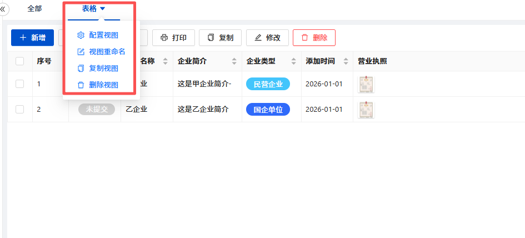Open the business license thumbnail in row 2
The height and width of the screenshot is (238, 525).
coord(366,110)
